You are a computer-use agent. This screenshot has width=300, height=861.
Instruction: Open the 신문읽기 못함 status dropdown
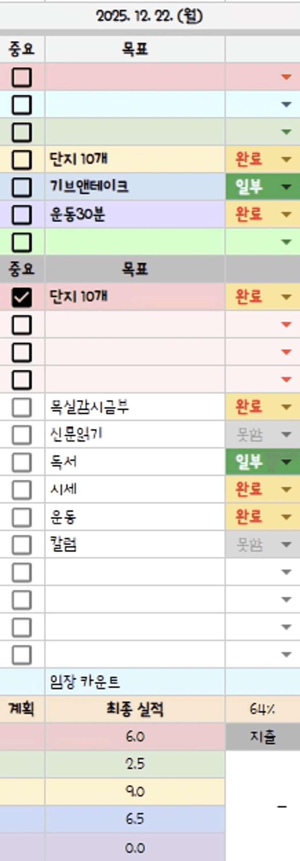coord(286,434)
